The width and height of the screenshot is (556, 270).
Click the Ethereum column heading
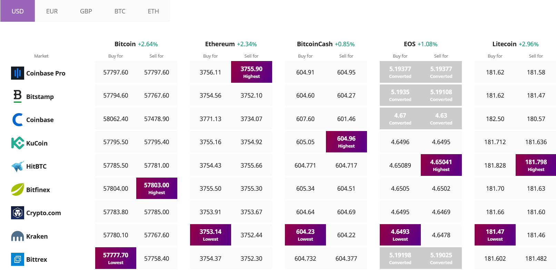(x=220, y=44)
